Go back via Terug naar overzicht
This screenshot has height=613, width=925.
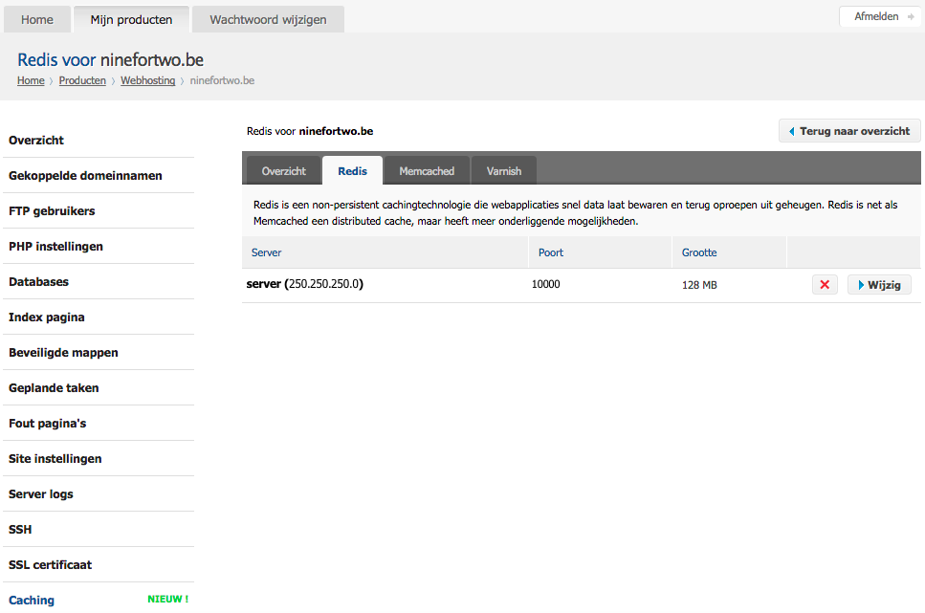(849, 131)
